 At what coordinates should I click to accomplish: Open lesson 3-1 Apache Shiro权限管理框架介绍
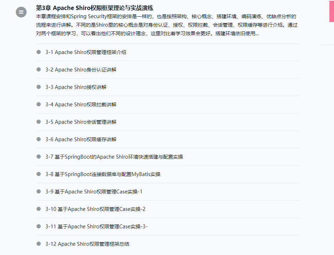coord(86,52)
